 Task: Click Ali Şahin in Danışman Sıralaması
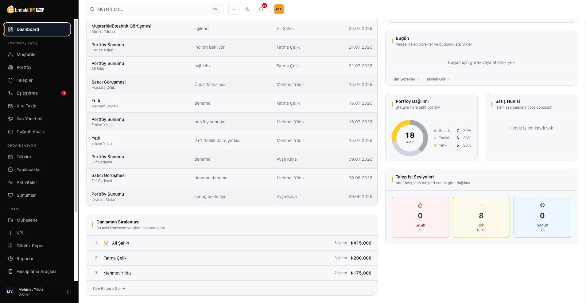120,243
